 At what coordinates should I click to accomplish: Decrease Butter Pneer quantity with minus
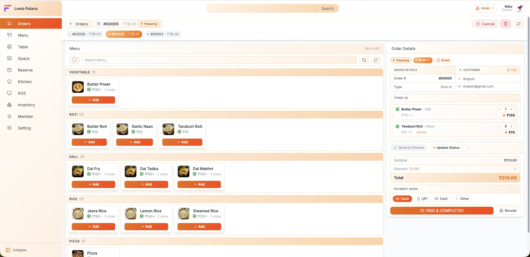[500, 109]
